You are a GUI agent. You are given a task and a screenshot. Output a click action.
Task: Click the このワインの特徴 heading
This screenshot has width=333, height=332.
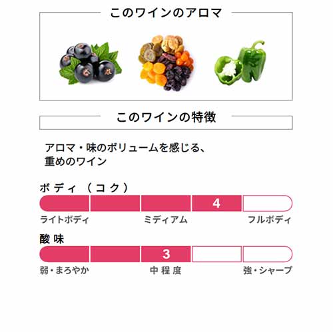[x=166, y=117]
